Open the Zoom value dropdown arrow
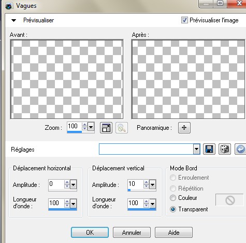 coord(91,128)
